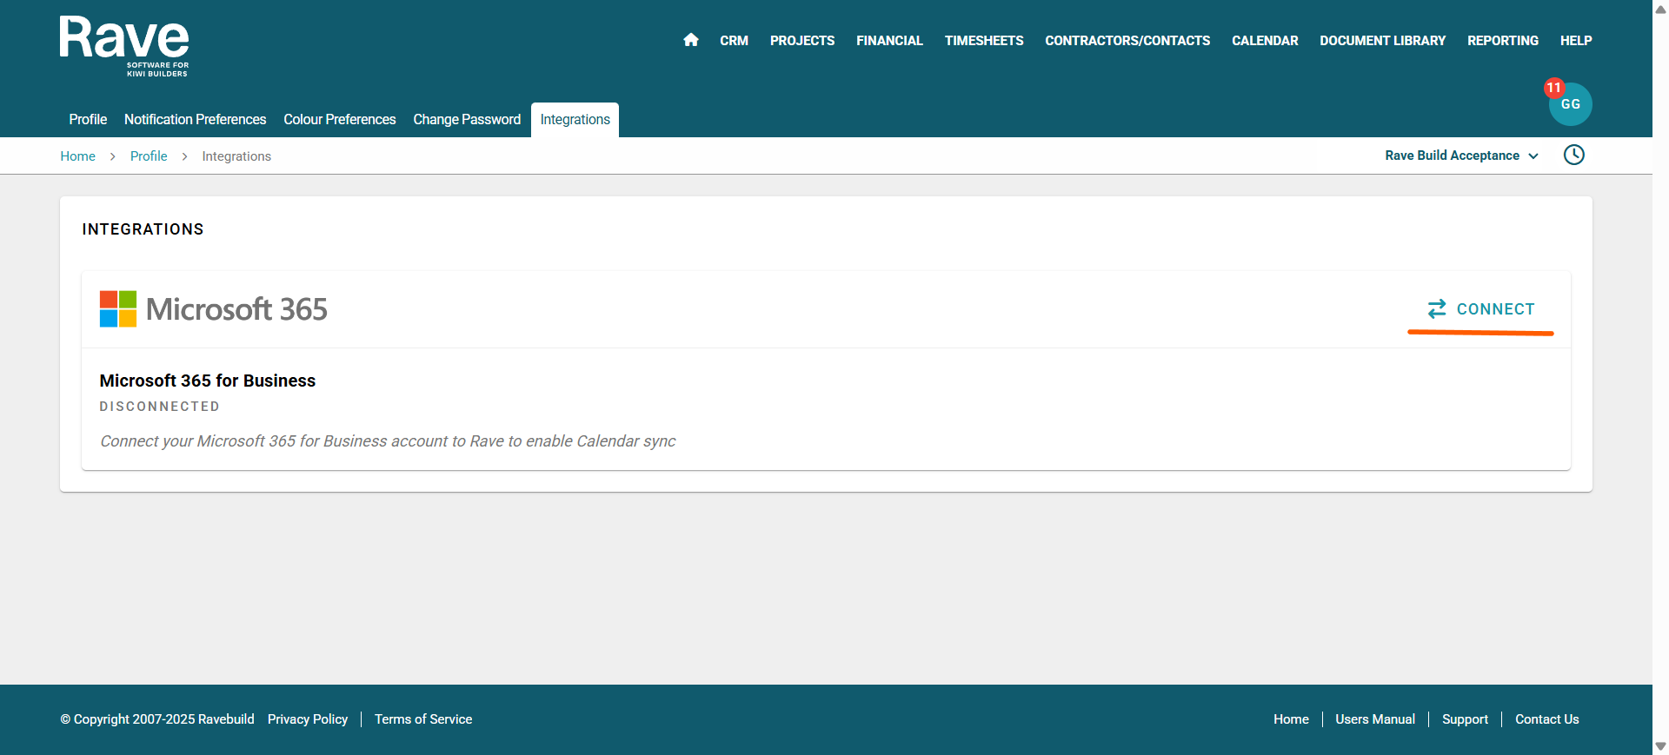Open the Rave logo homepage
The image size is (1669, 755).
point(124,47)
